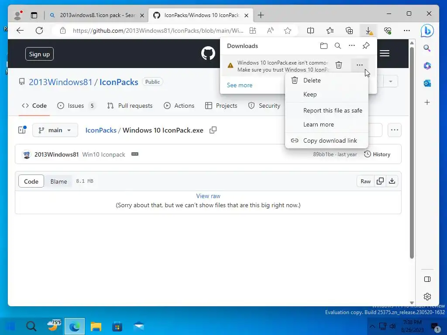447x335 pixels.
Task: Open Browser essentials heart icon
Action: (388, 31)
